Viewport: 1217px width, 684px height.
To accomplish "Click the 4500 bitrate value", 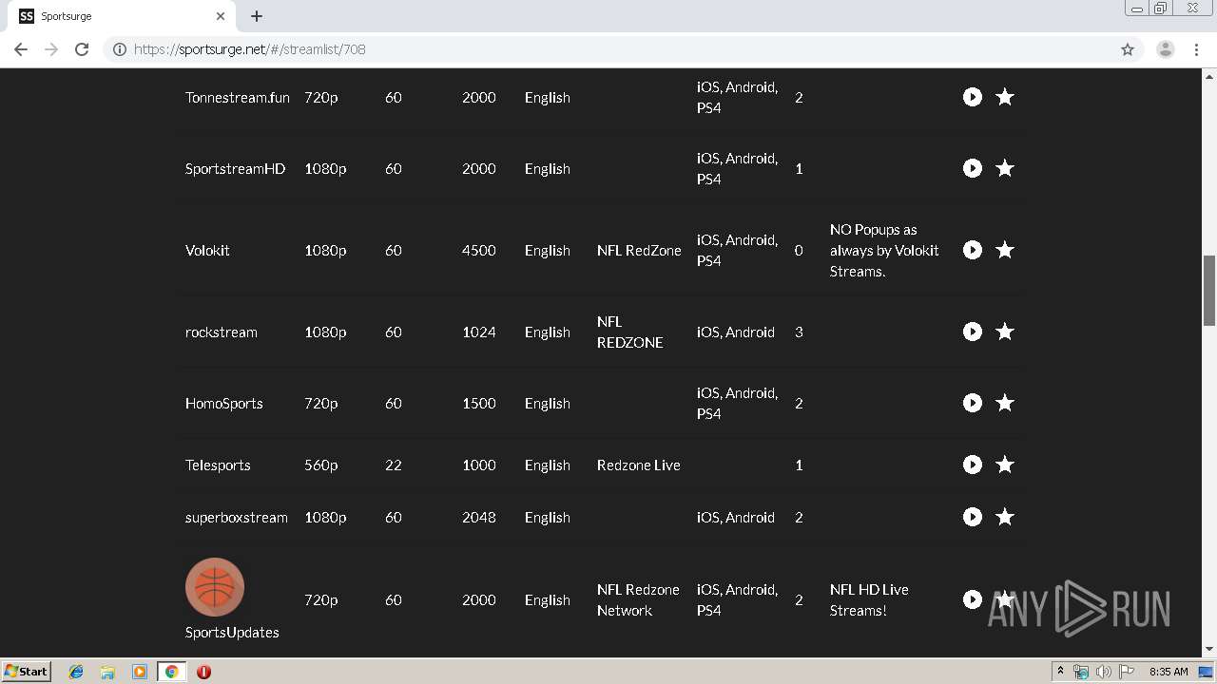I will click(479, 250).
